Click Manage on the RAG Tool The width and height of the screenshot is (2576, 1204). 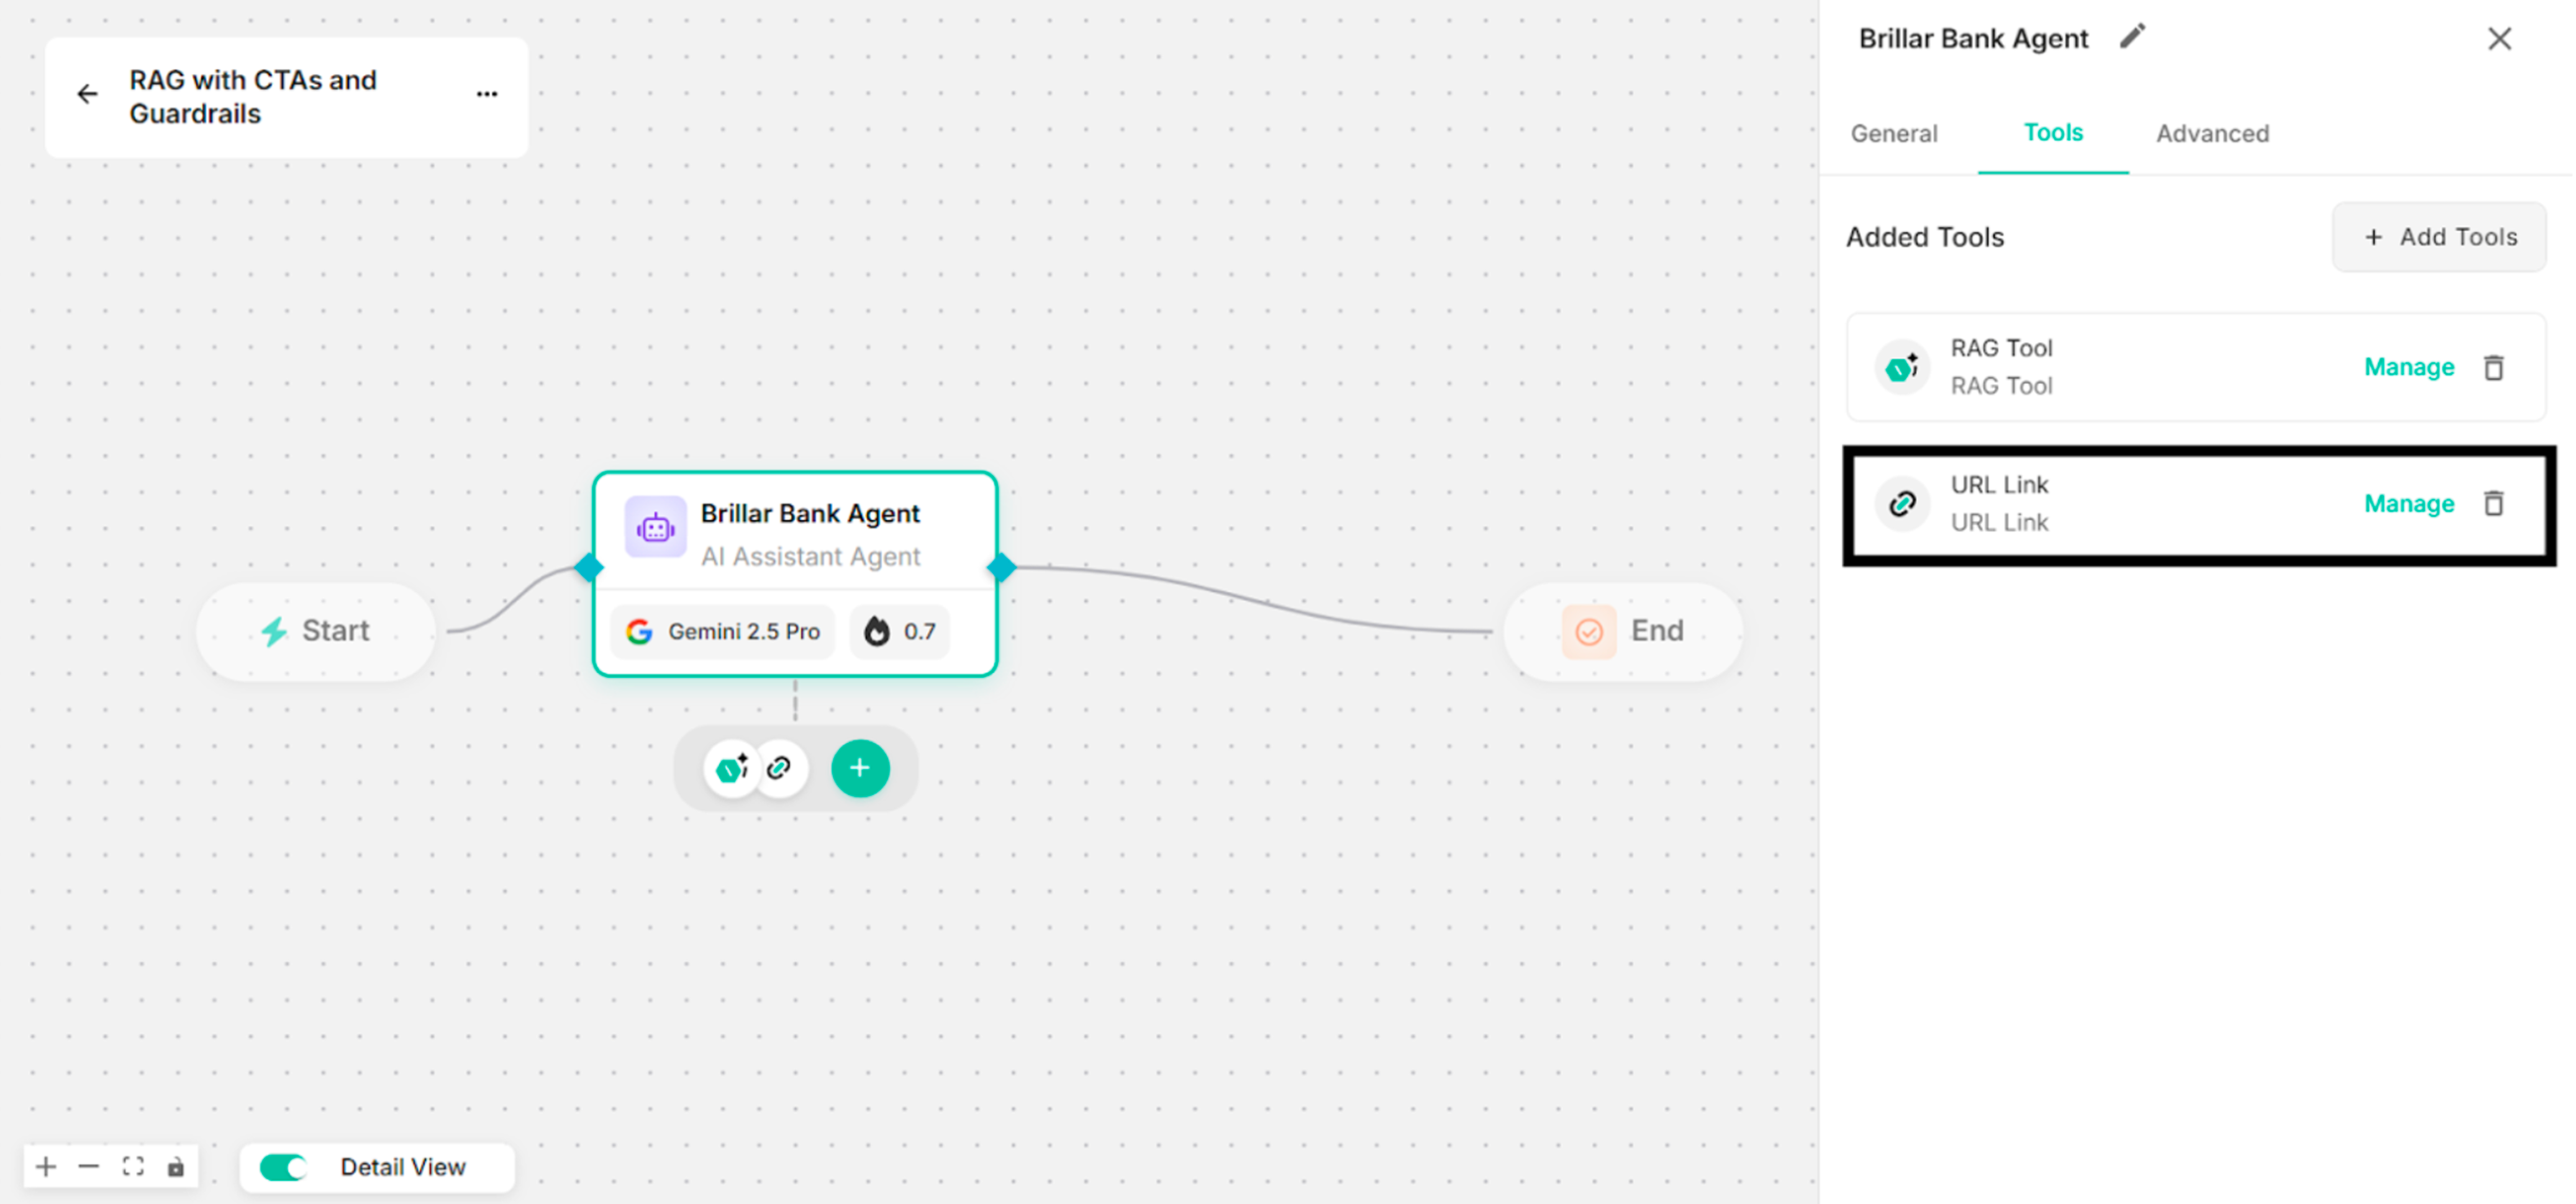coord(2408,367)
